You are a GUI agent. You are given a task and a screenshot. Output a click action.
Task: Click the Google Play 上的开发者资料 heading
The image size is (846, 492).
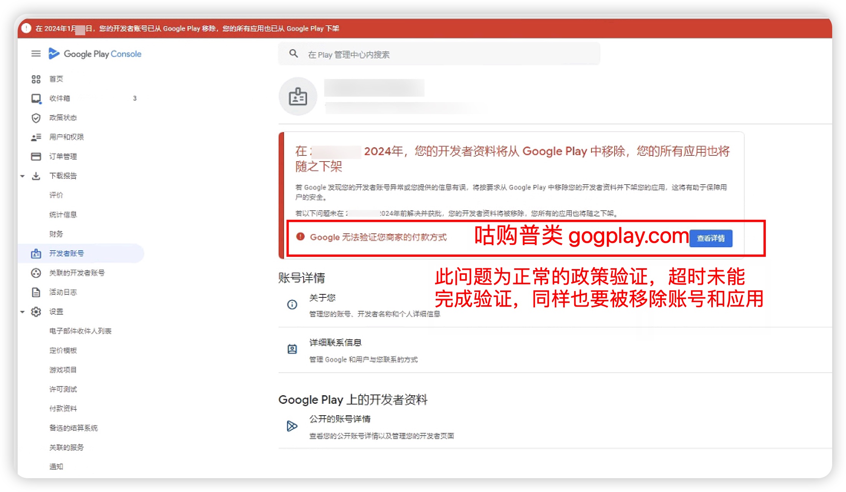[x=353, y=400]
